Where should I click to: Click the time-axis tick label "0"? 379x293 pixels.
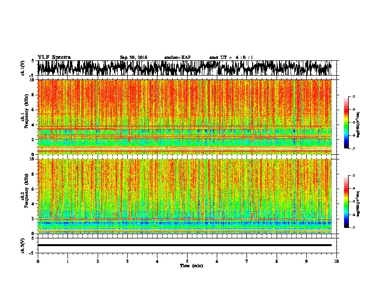tap(38, 261)
